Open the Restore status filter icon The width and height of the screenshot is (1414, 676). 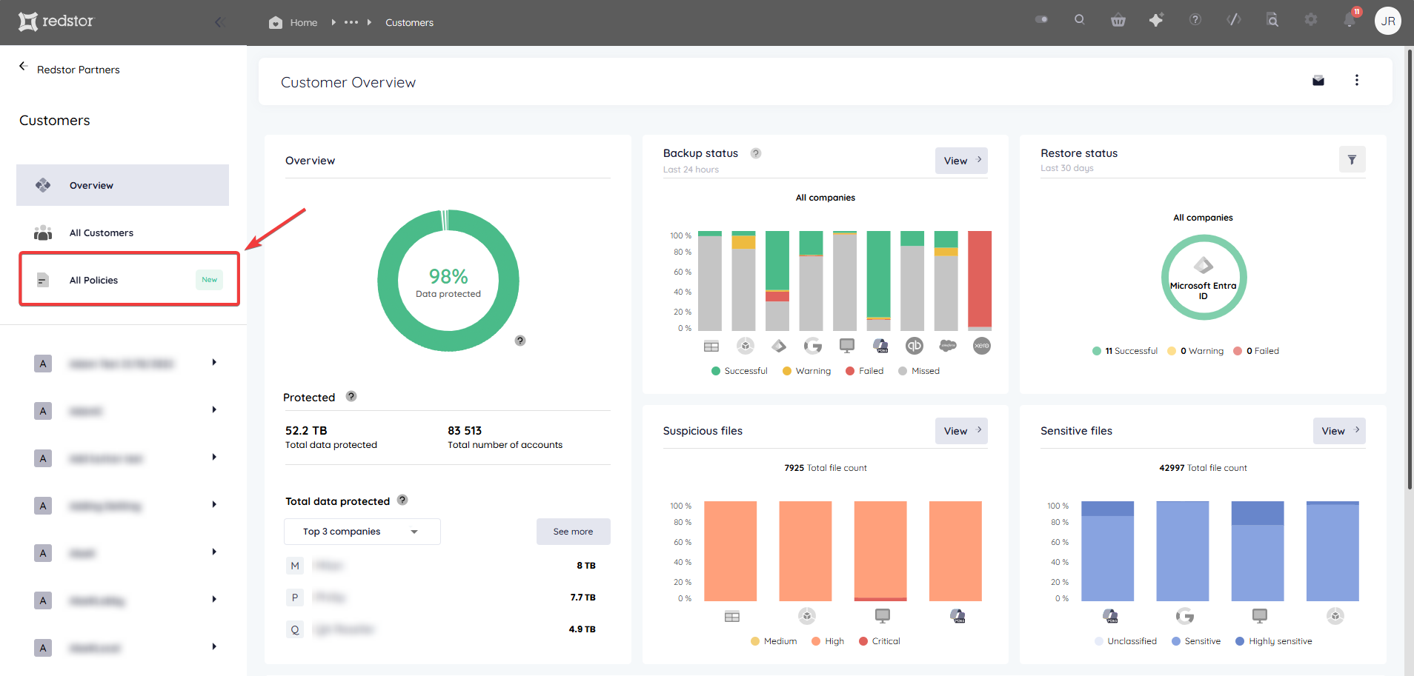pyautogui.click(x=1352, y=159)
